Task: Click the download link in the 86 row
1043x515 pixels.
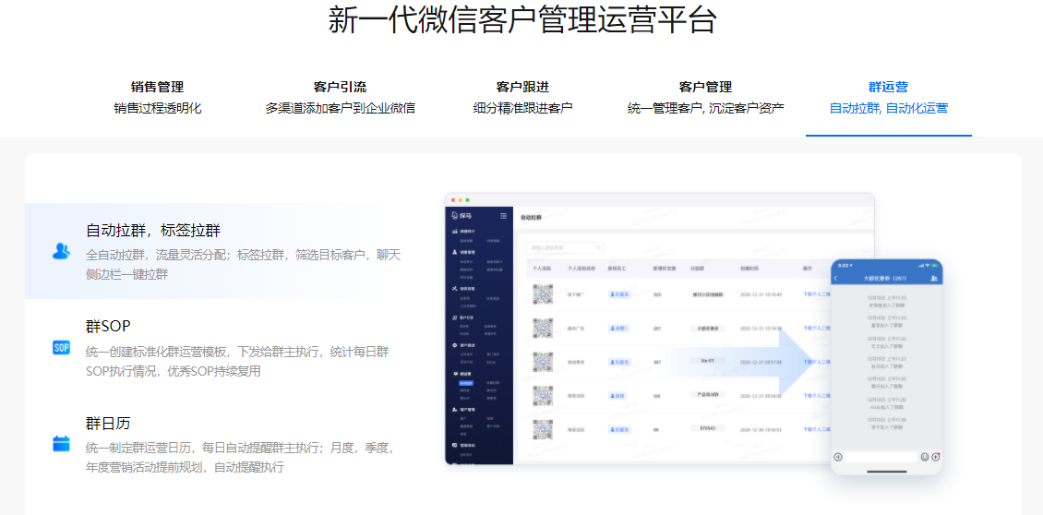Action: coord(817,429)
